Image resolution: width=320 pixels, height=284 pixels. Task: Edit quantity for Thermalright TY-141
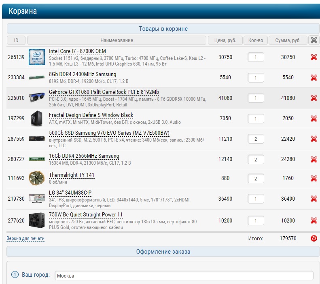[x=256, y=178]
